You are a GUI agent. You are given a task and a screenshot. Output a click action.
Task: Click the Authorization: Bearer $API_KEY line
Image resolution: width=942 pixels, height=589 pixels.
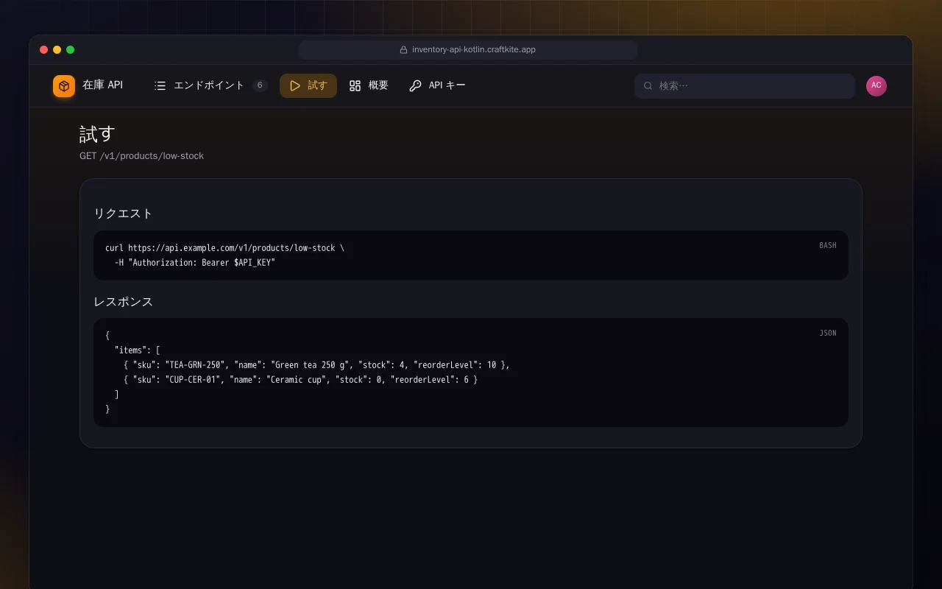click(x=194, y=263)
